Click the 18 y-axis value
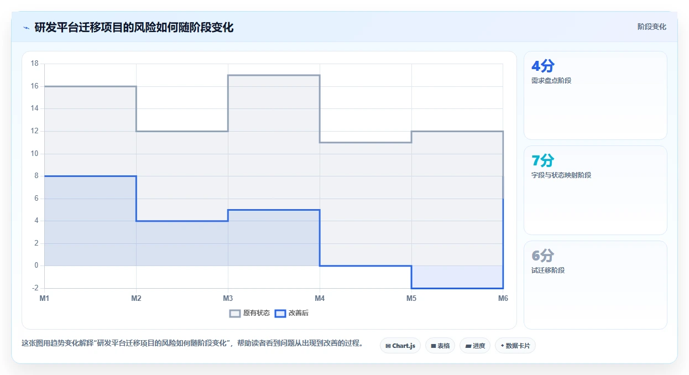 pyautogui.click(x=34, y=64)
